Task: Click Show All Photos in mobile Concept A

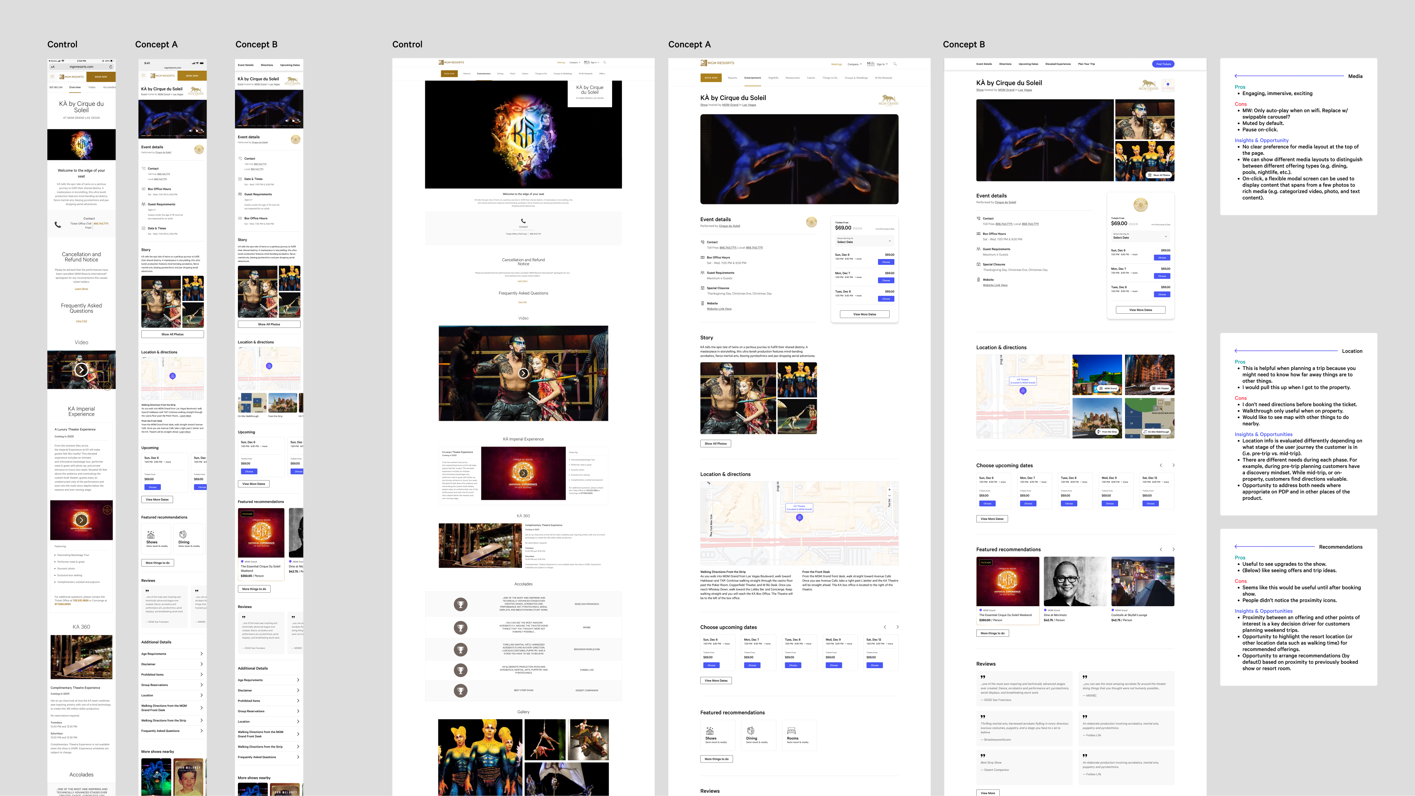Action: pyautogui.click(x=172, y=334)
